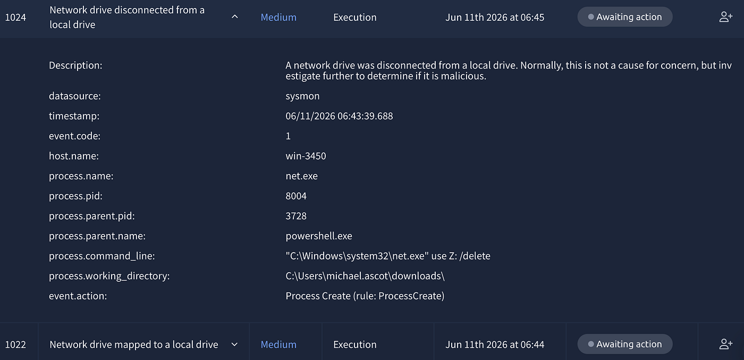Expand the alert 1022 details chevron

click(x=235, y=345)
